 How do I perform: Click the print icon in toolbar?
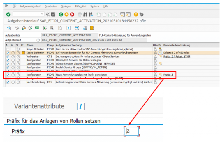pyautogui.click(x=80, y=14)
